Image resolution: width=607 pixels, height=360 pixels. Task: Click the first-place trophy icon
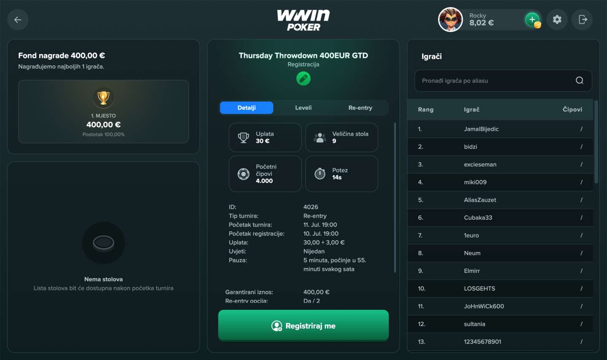coord(103,98)
